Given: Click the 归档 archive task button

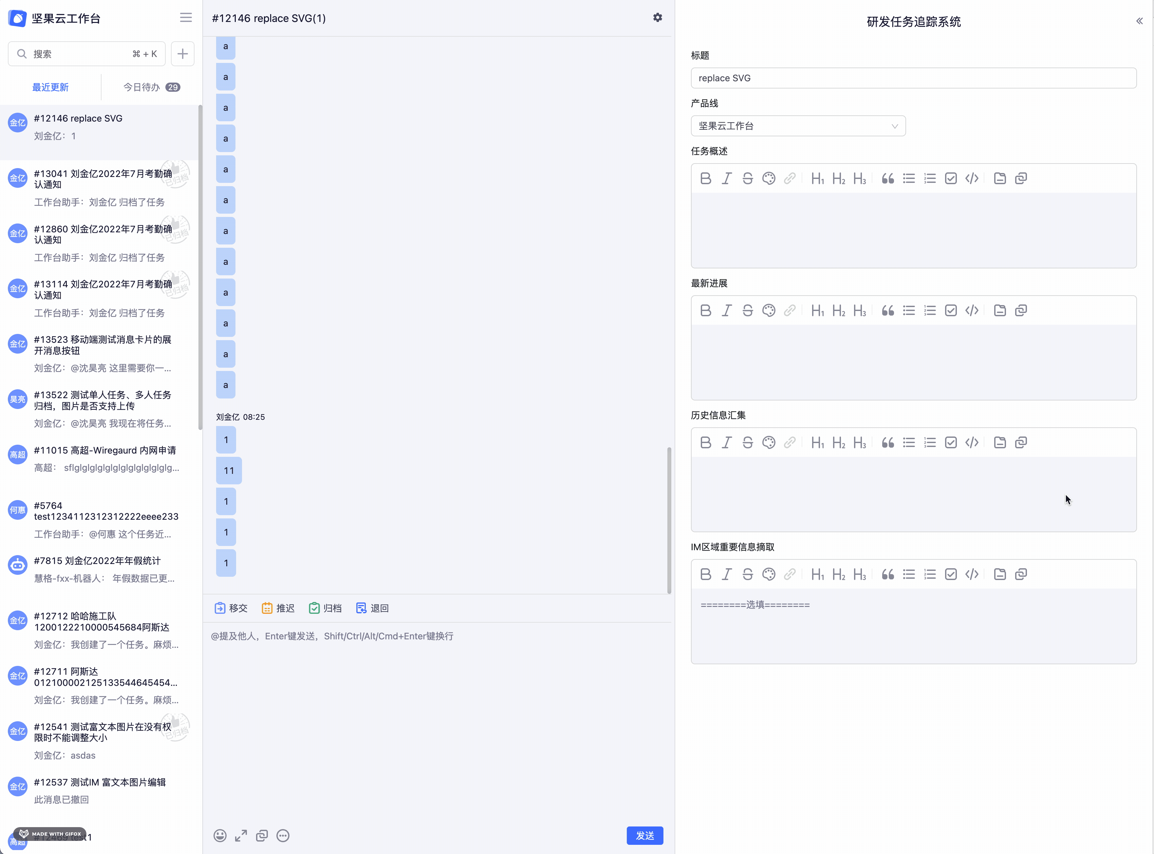Looking at the screenshot, I should pyautogui.click(x=326, y=608).
